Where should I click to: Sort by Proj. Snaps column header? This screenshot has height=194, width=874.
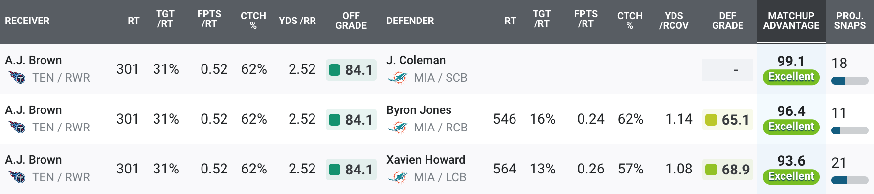[850, 21]
